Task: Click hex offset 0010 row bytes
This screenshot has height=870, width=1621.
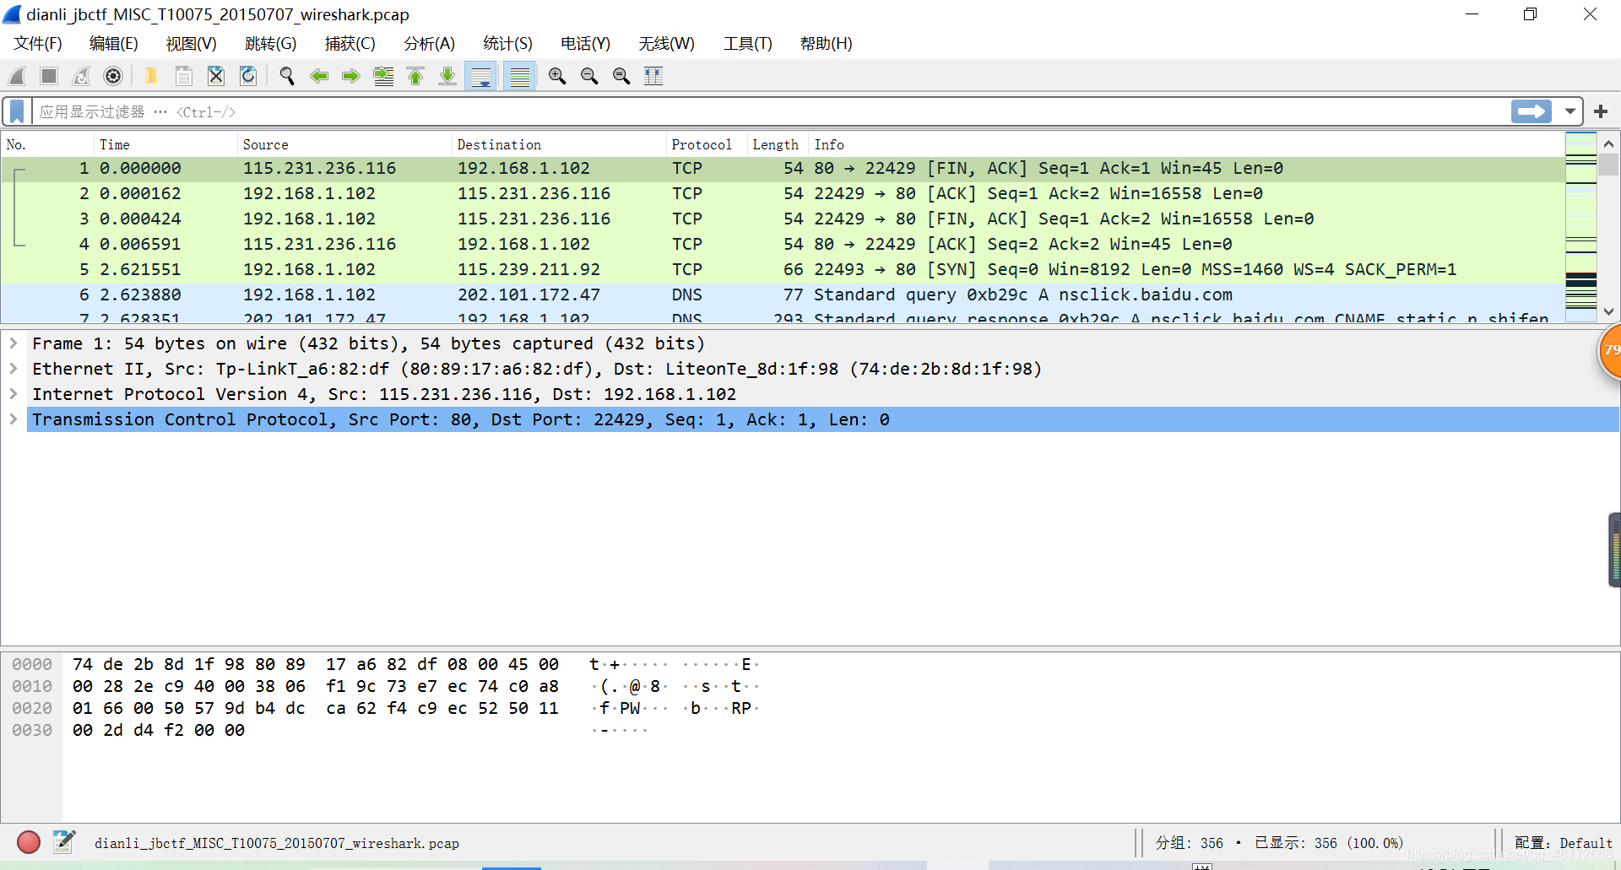Action: (x=316, y=686)
